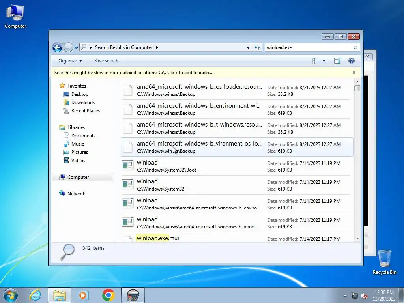Select winload in the winsxs ..enviro... folder
The width and height of the screenshot is (404, 303).
(236, 204)
